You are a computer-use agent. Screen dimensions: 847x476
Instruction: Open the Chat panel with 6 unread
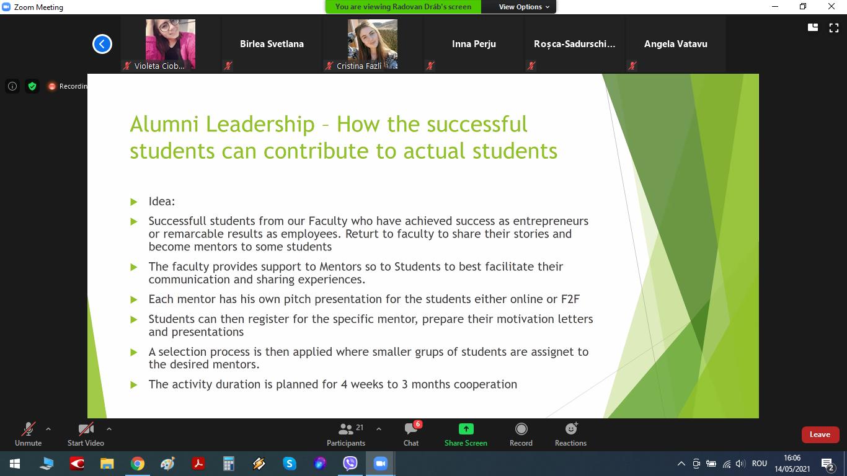(x=411, y=434)
